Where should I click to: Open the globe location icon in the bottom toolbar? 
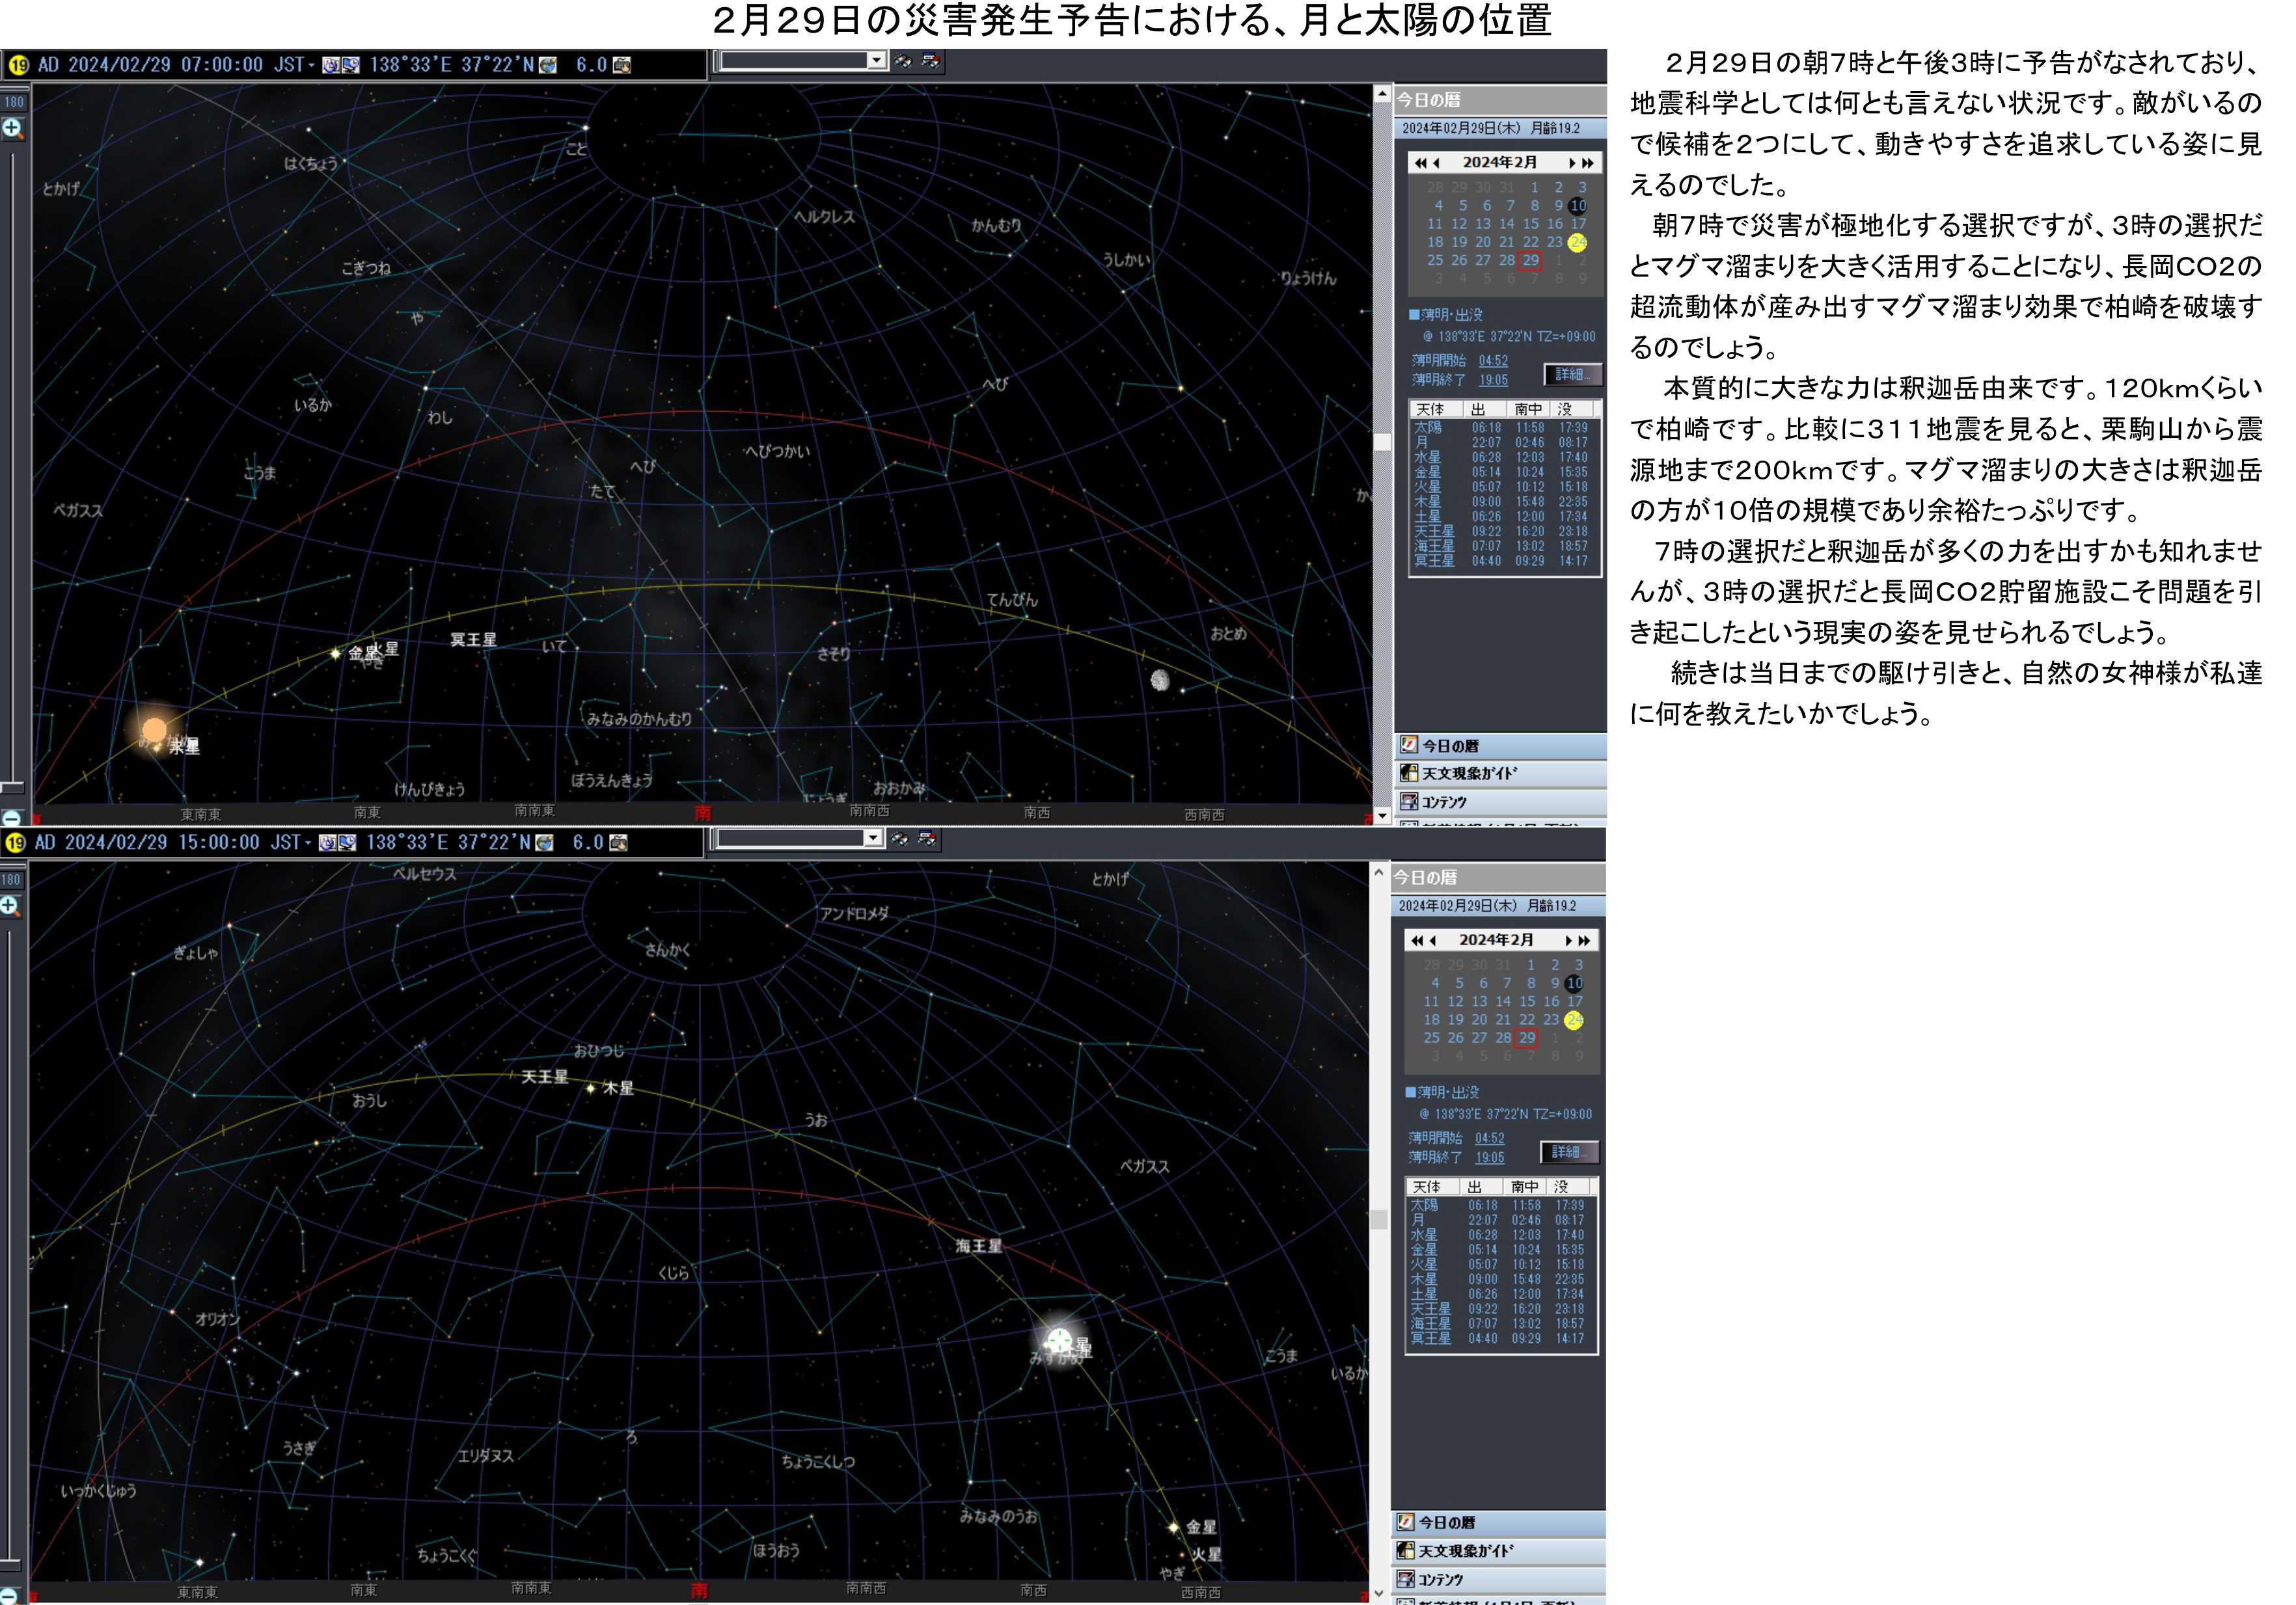pos(545,843)
